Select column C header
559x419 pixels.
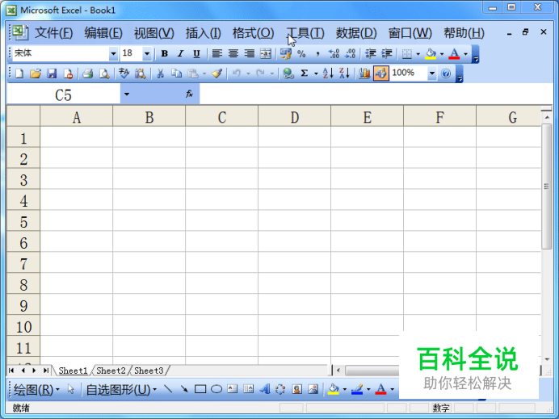tap(222, 117)
